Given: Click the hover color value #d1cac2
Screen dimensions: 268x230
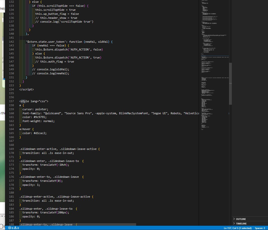Looking at the screenshot, I should coord(39,133).
